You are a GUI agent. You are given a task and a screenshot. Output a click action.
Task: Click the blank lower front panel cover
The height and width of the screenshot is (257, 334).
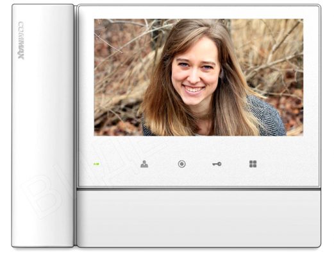(199, 218)
